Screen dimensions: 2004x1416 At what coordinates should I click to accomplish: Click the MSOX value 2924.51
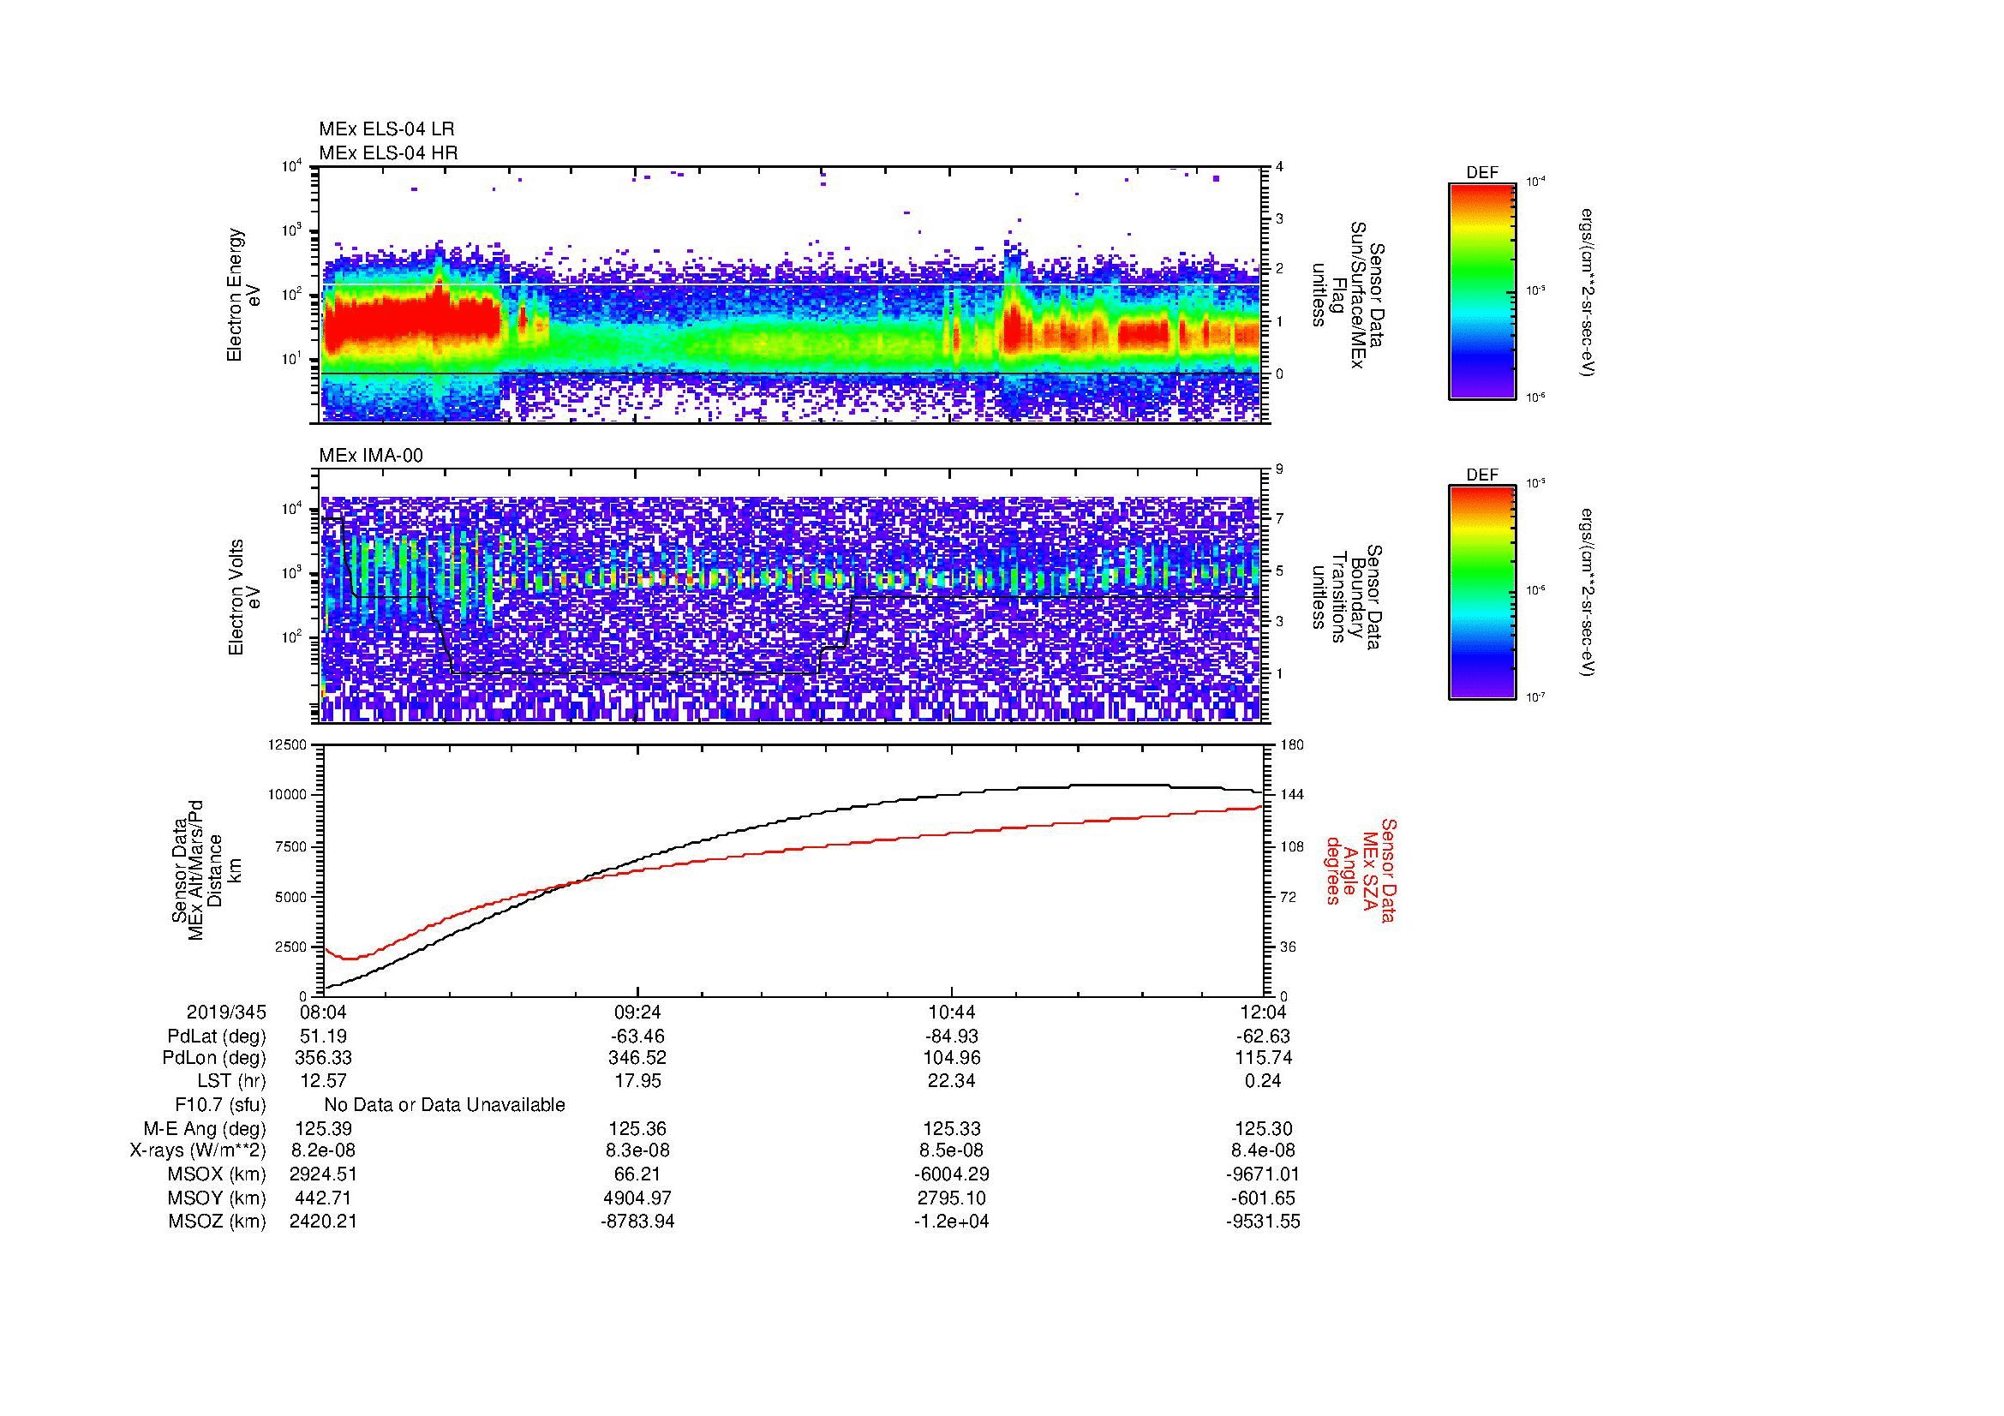coord(323,1174)
